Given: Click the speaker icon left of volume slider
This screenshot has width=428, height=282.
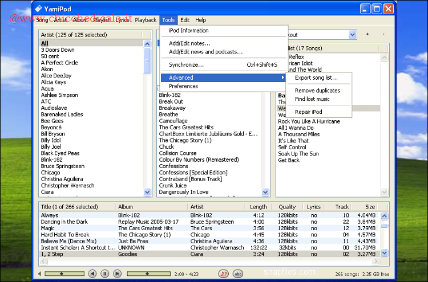Looking at the screenshot, I should (40, 274).
